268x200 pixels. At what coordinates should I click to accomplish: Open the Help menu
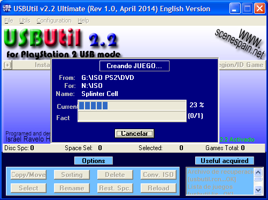point(83,21)
